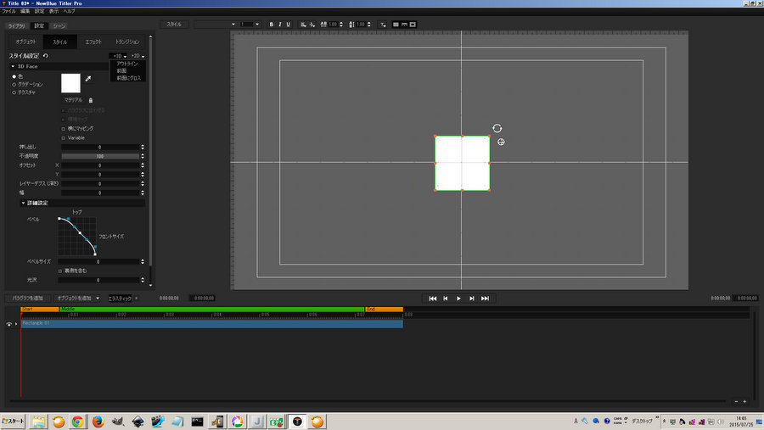Click the move anchor handle near the rectangle

coord(501,142)
